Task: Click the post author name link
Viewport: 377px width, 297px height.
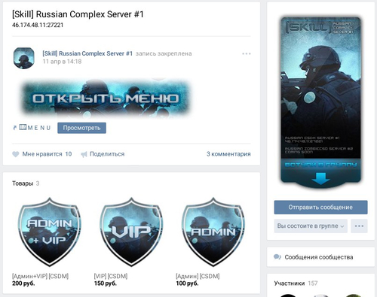Action: tap(87, 53)
